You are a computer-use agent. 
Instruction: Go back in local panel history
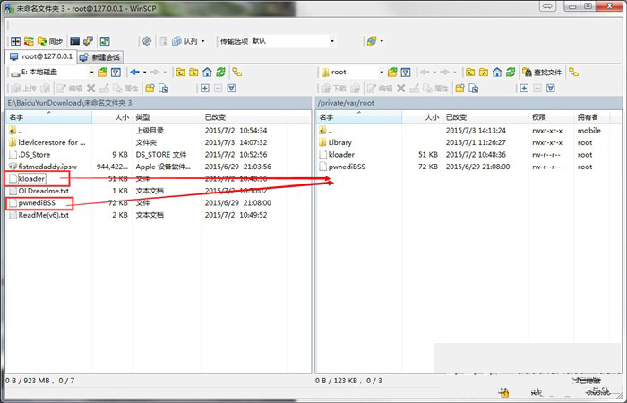click(x=134, y=73)
